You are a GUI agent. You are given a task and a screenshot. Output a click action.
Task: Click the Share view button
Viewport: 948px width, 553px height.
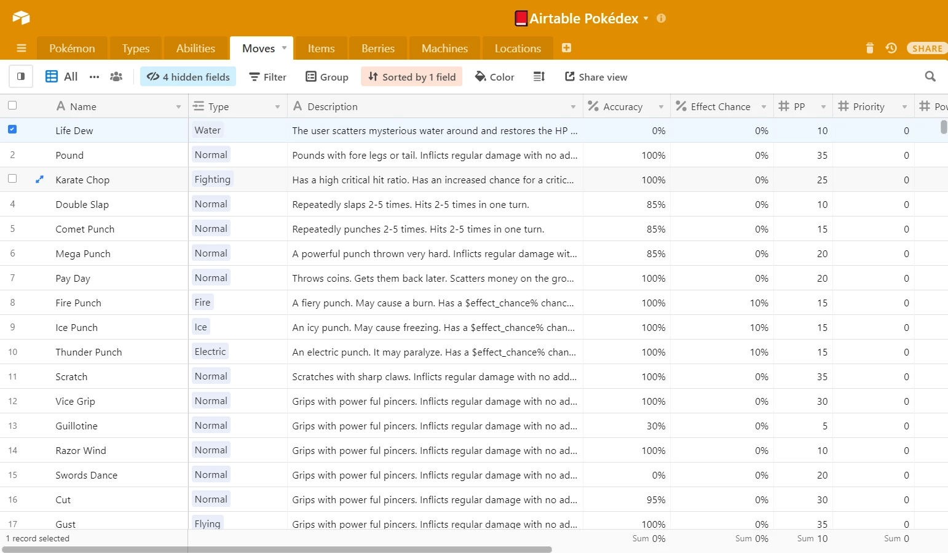(596, 77)
